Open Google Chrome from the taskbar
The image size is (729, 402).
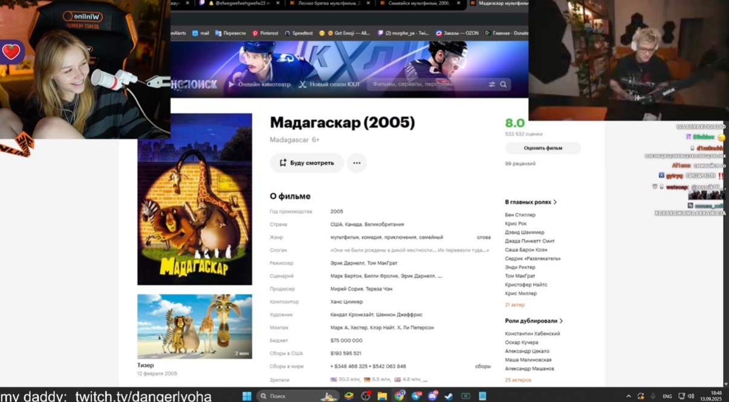tap(400, 397)
